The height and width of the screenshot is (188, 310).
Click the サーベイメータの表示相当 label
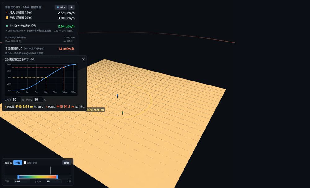click(x=23, y=26)
